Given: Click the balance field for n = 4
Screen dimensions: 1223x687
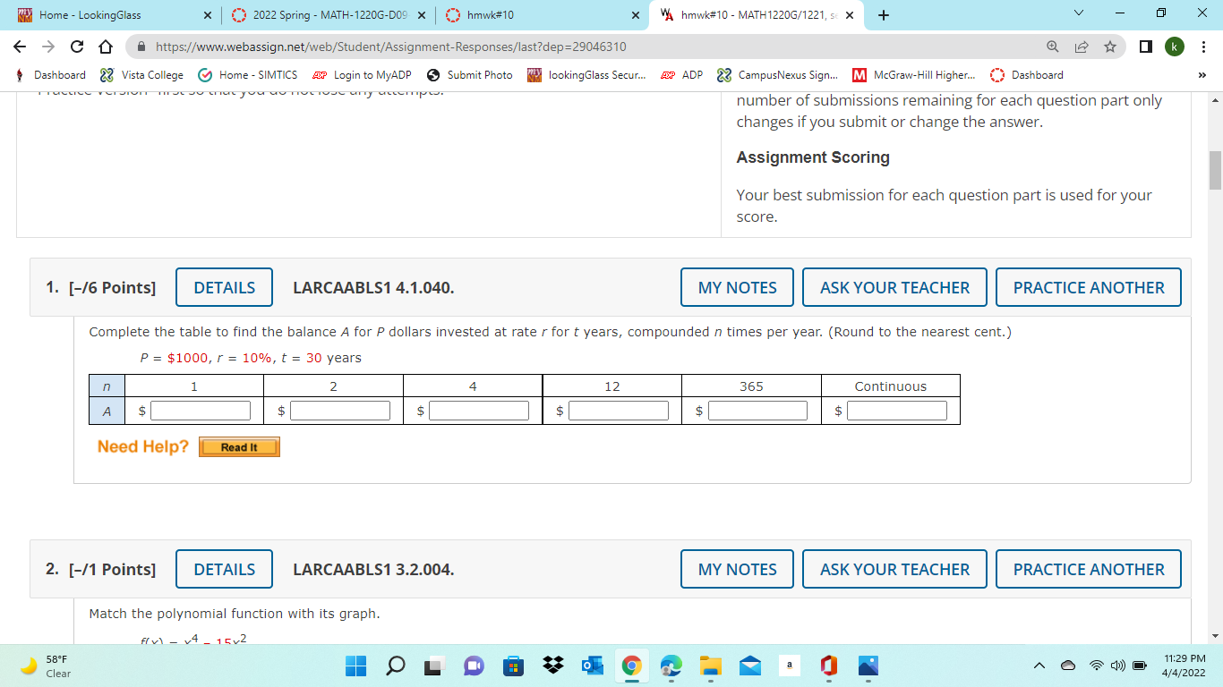Looking at the screenshot, I should pyautogui.click(x=479, y=411).
